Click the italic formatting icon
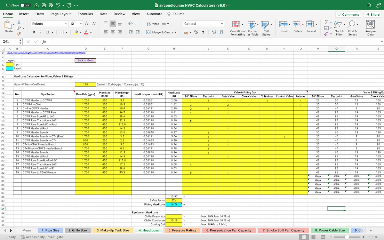The width and height of the screenshot is (384, 240). click(41, 32)
